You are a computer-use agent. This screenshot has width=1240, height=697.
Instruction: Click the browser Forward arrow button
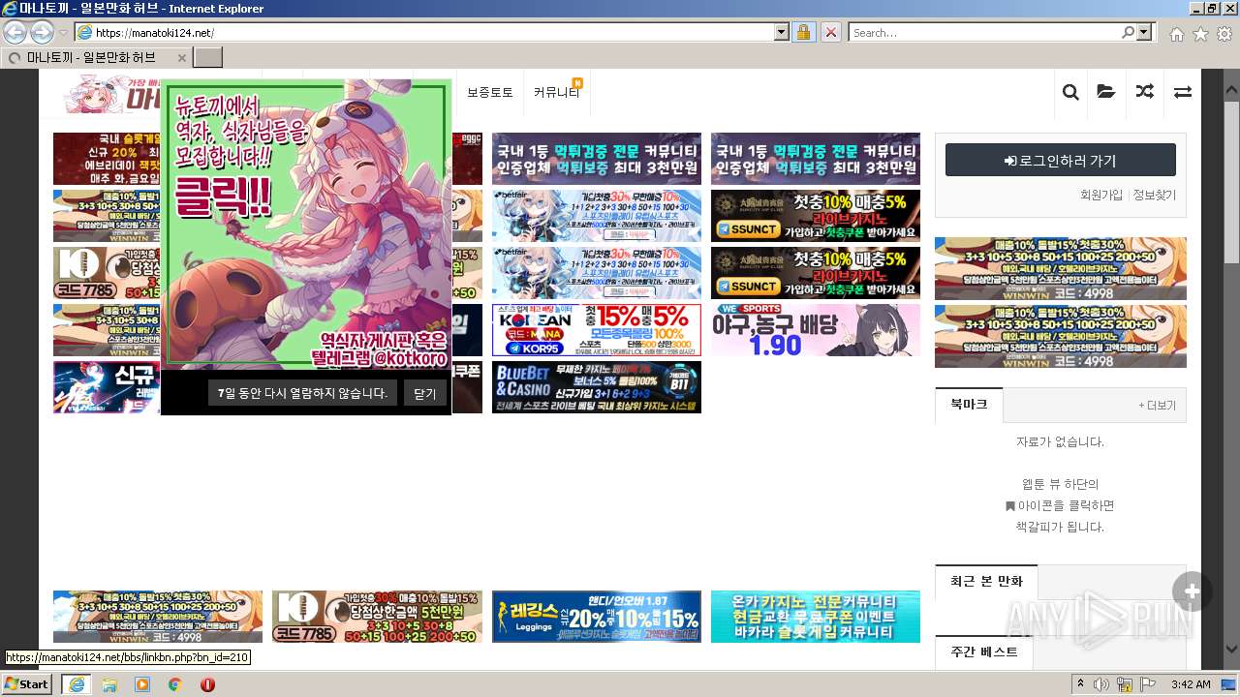42,32
